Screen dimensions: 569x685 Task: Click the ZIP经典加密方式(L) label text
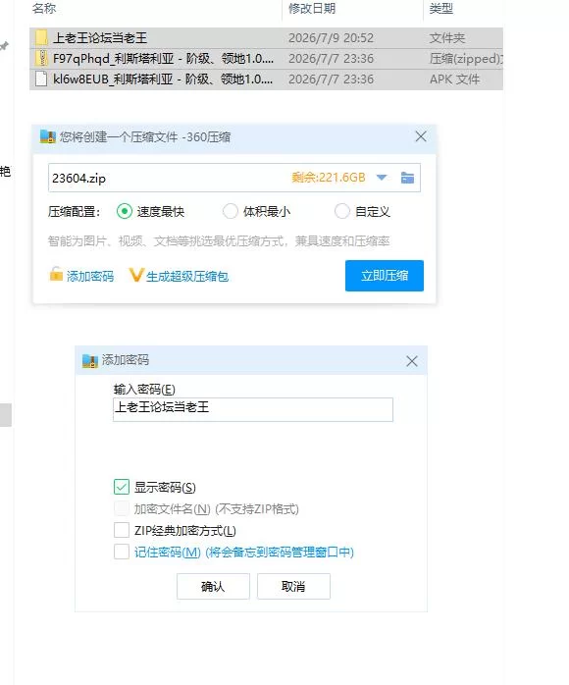click(x=185, y=530)
